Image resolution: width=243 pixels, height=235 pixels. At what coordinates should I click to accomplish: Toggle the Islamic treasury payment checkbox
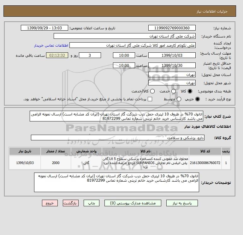pos(150,99)
